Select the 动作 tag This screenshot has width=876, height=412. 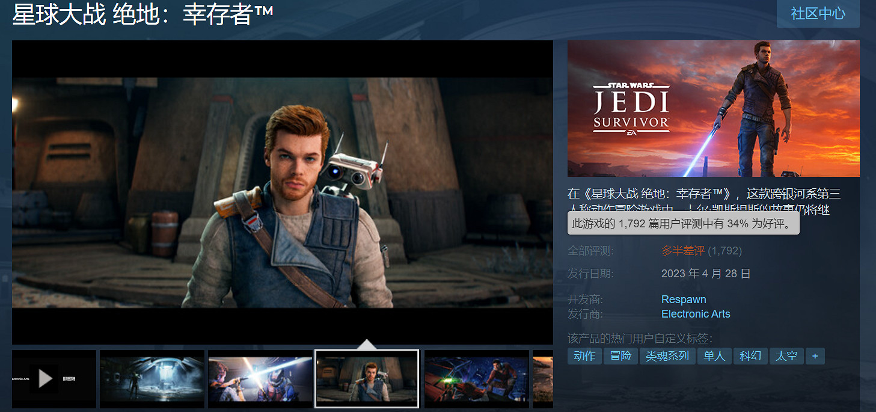584,356
